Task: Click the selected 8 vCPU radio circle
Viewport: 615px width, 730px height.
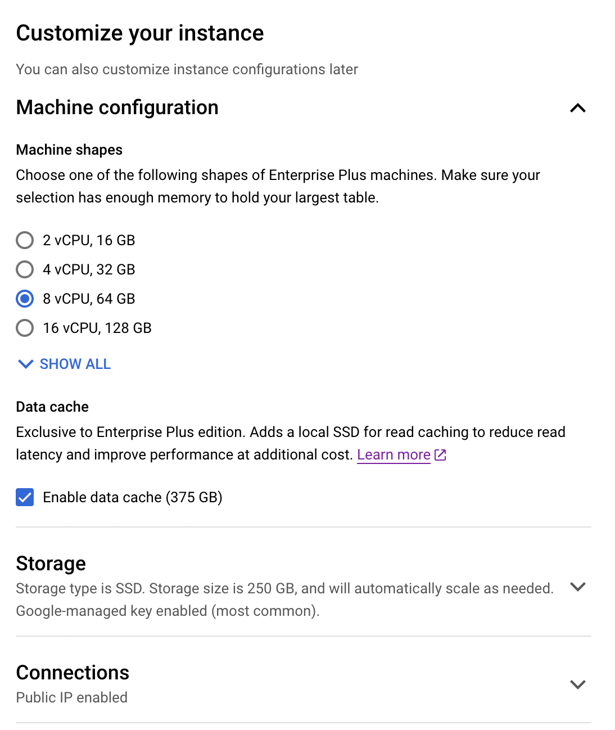Action: [25, 299]
